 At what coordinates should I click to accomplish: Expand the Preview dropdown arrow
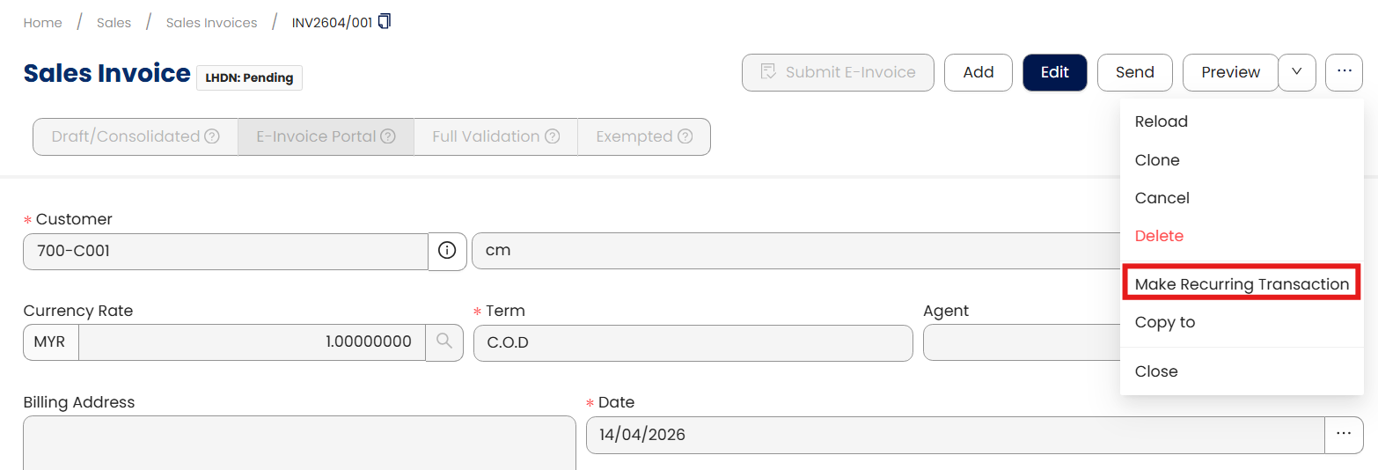[1296, 72]
